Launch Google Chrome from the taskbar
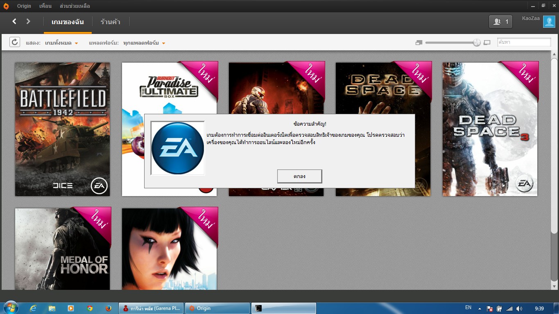This screenshot has height=314, width=559. coord(90,308)
